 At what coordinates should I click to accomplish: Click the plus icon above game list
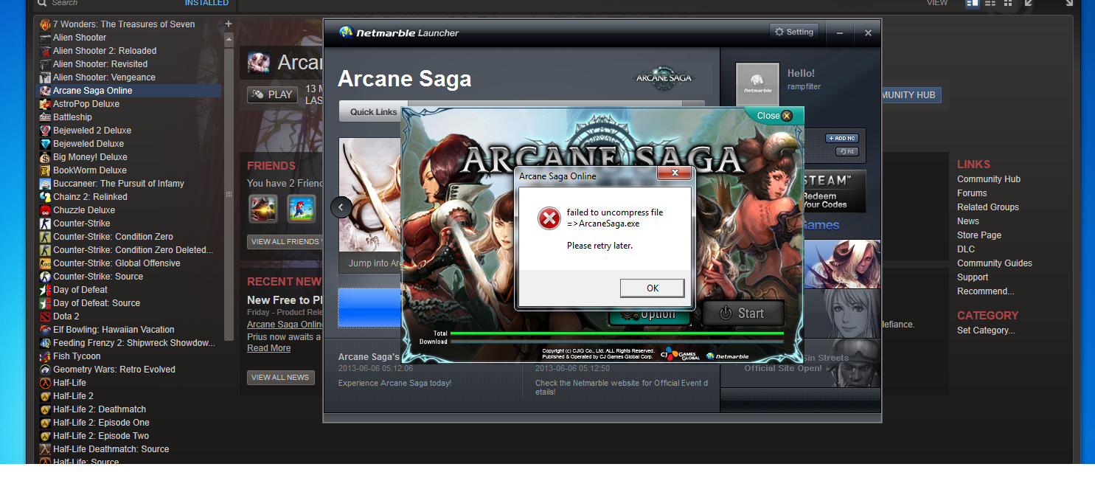[229, 24]
